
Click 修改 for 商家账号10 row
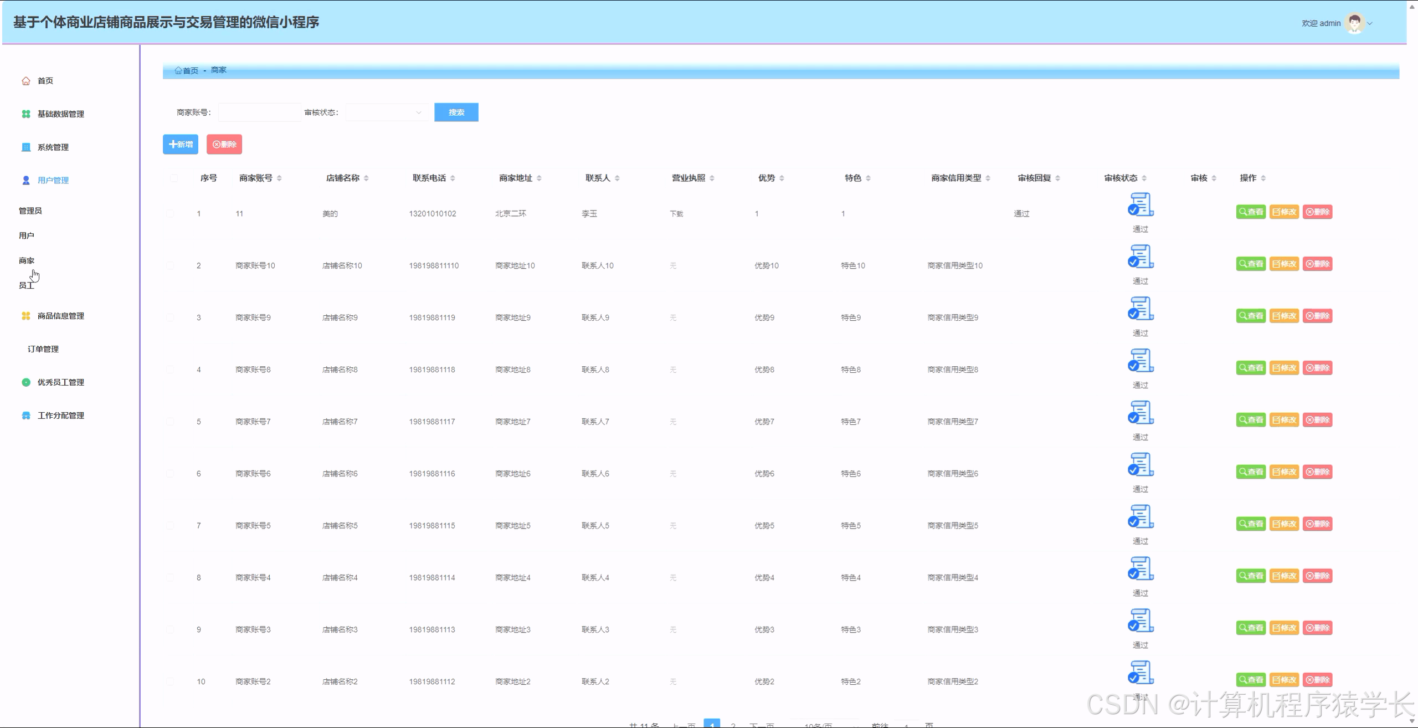click(x=1284, y=264)
